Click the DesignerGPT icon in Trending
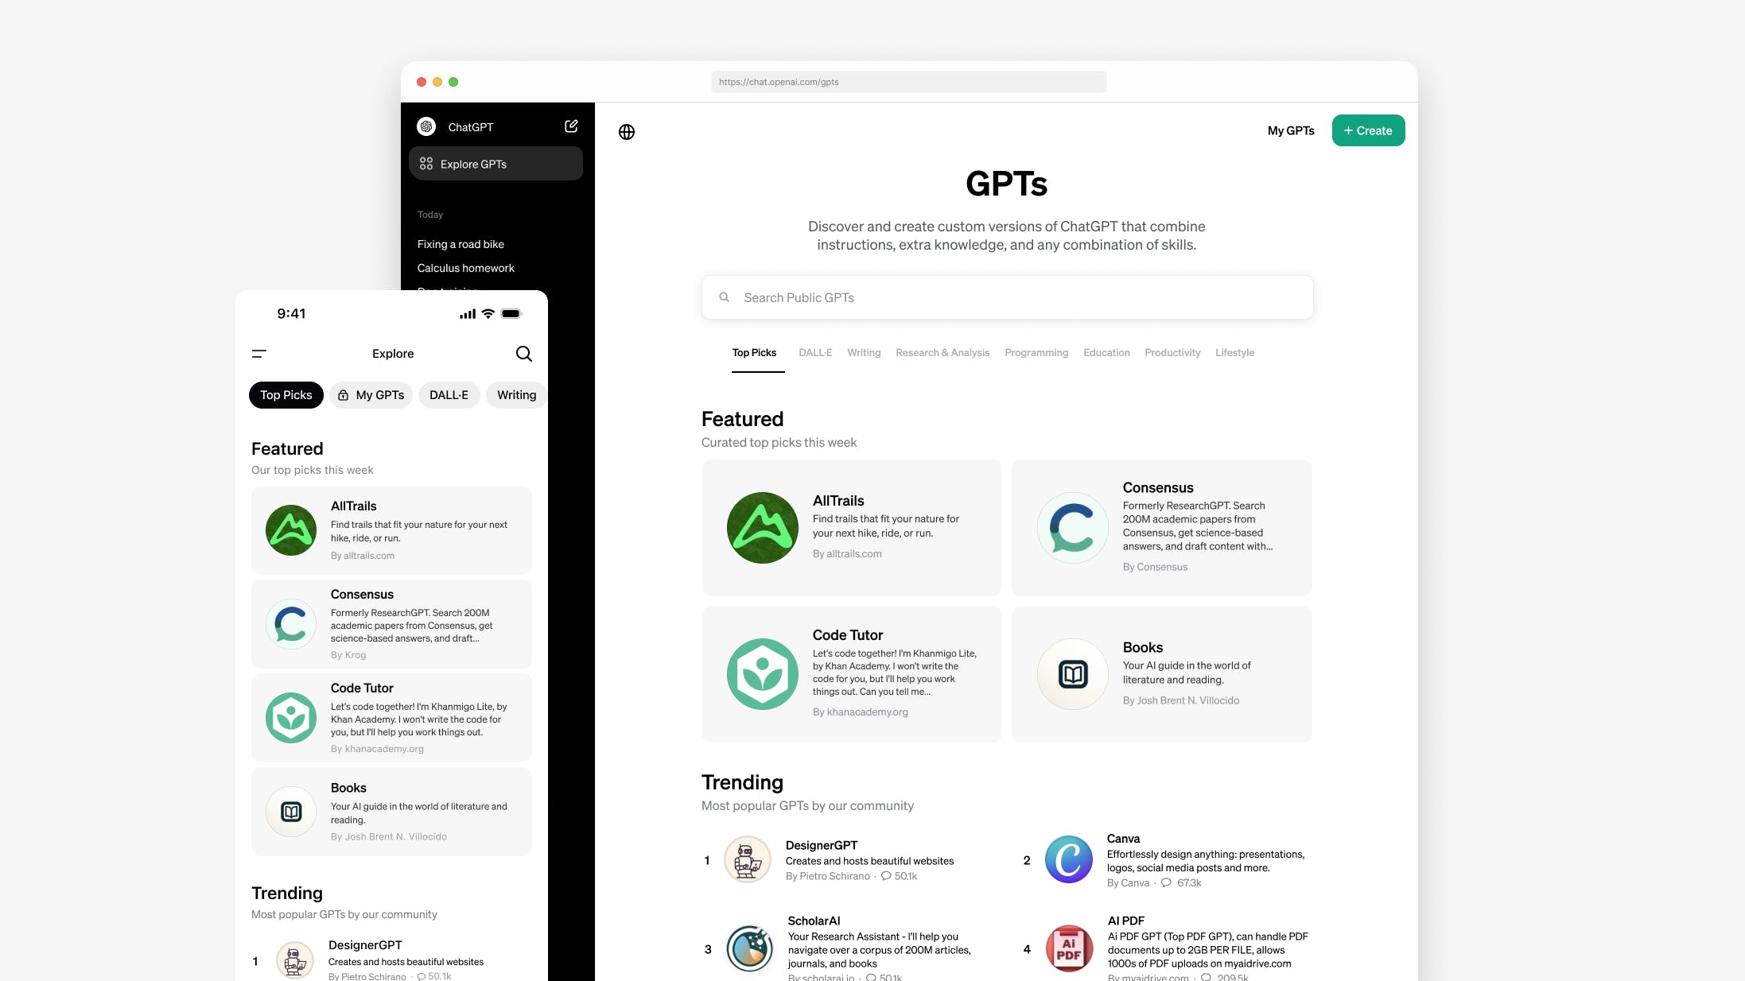1745x981 pixels. [745, 859]
